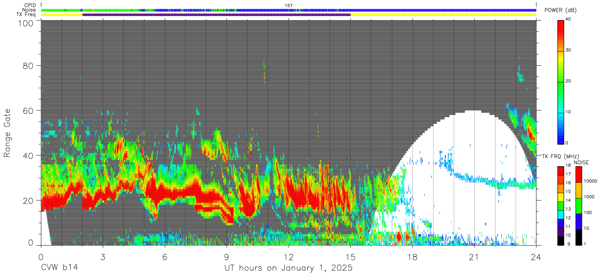Click the UT hours axis tick 24
This screenshot has width=603, height=278.
point(536,257)
